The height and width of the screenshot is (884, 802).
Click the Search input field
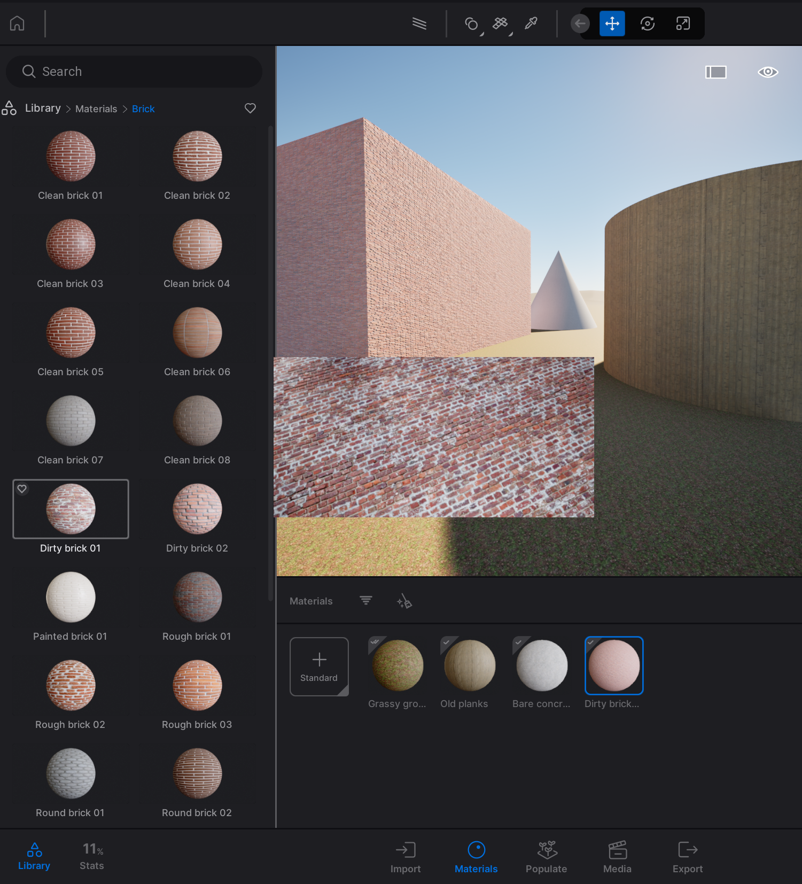pos(134,72)
